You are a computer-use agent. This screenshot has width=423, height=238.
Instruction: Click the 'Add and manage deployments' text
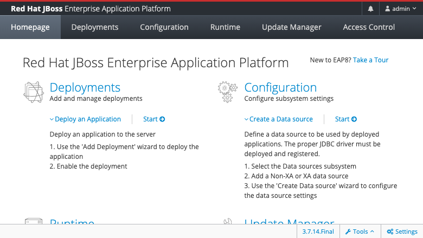pyautogui.click(x=96, y=99)
